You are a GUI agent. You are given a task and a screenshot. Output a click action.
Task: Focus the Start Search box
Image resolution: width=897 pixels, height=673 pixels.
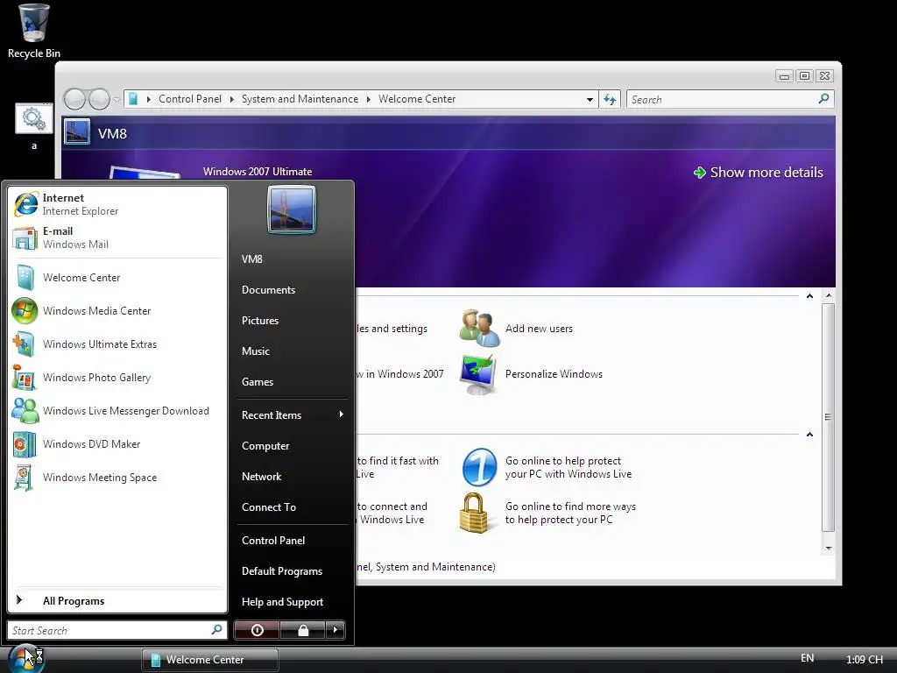pyautogui.click(x=109, y=630)
